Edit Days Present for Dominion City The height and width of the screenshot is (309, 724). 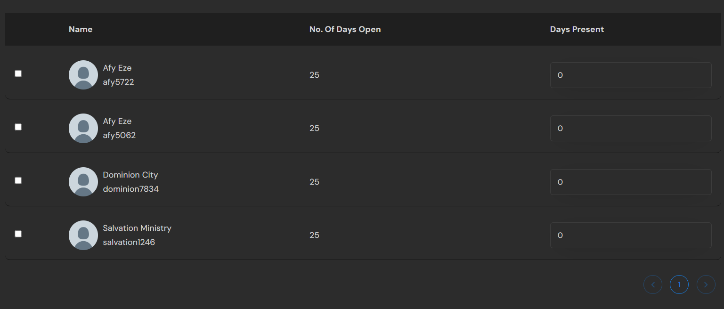pyautogui.click(x=630, y=182)
